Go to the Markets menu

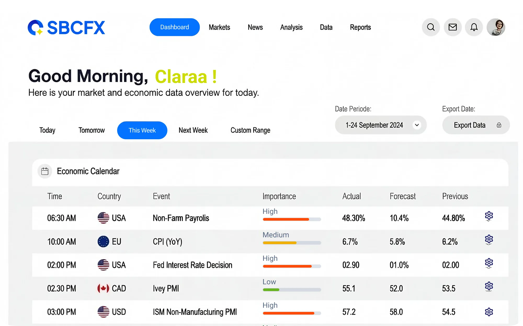tap(219, 27)
